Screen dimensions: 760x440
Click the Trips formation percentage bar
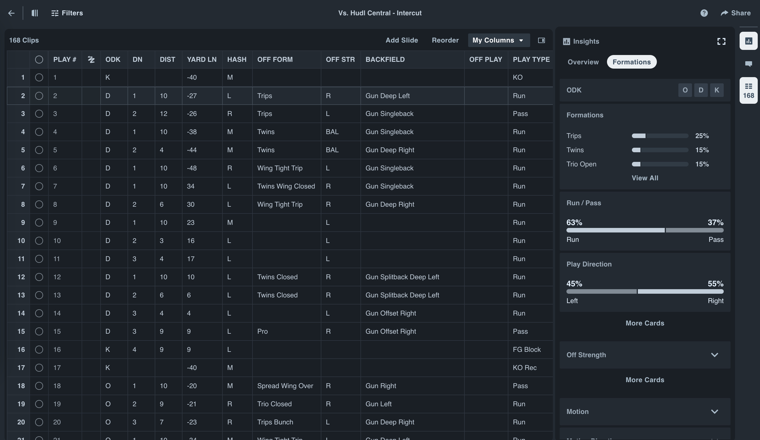pyautogui.click(x=660, y=136)
